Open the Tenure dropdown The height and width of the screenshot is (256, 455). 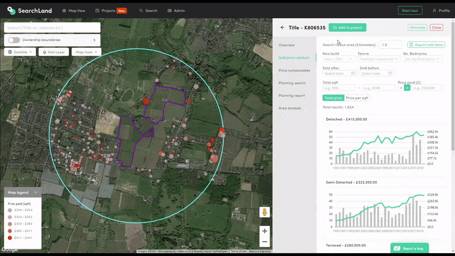[x=378, y=59]
